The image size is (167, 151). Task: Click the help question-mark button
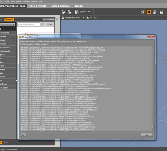pyautogui.click(x=23, y=135)
